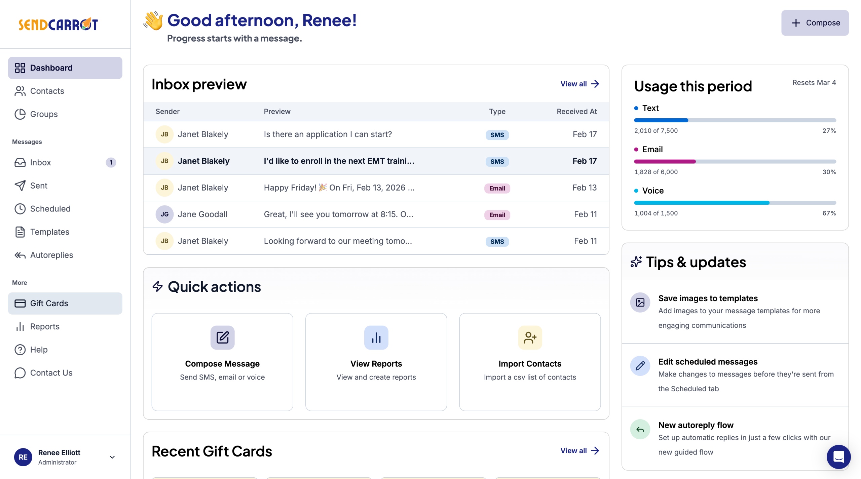Click the Compose Message pencil icon
The height and width of the screenshot is (479, 861).
222,337
